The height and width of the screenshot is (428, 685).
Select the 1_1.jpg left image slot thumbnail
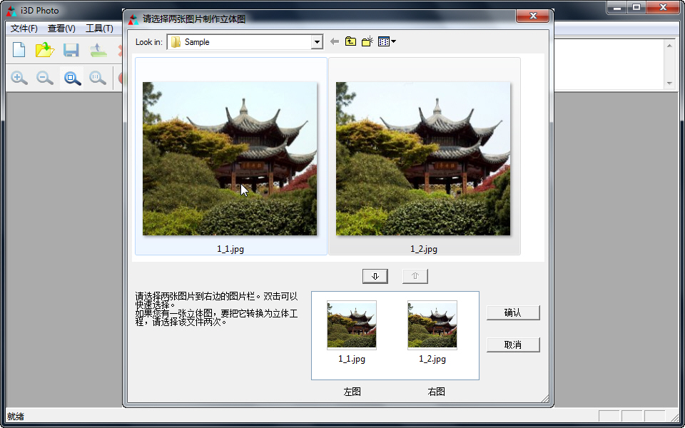(x=352, y=325)
